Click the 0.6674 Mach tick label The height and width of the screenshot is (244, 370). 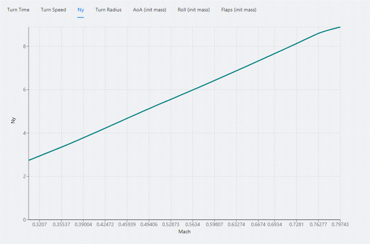(258, 224)
